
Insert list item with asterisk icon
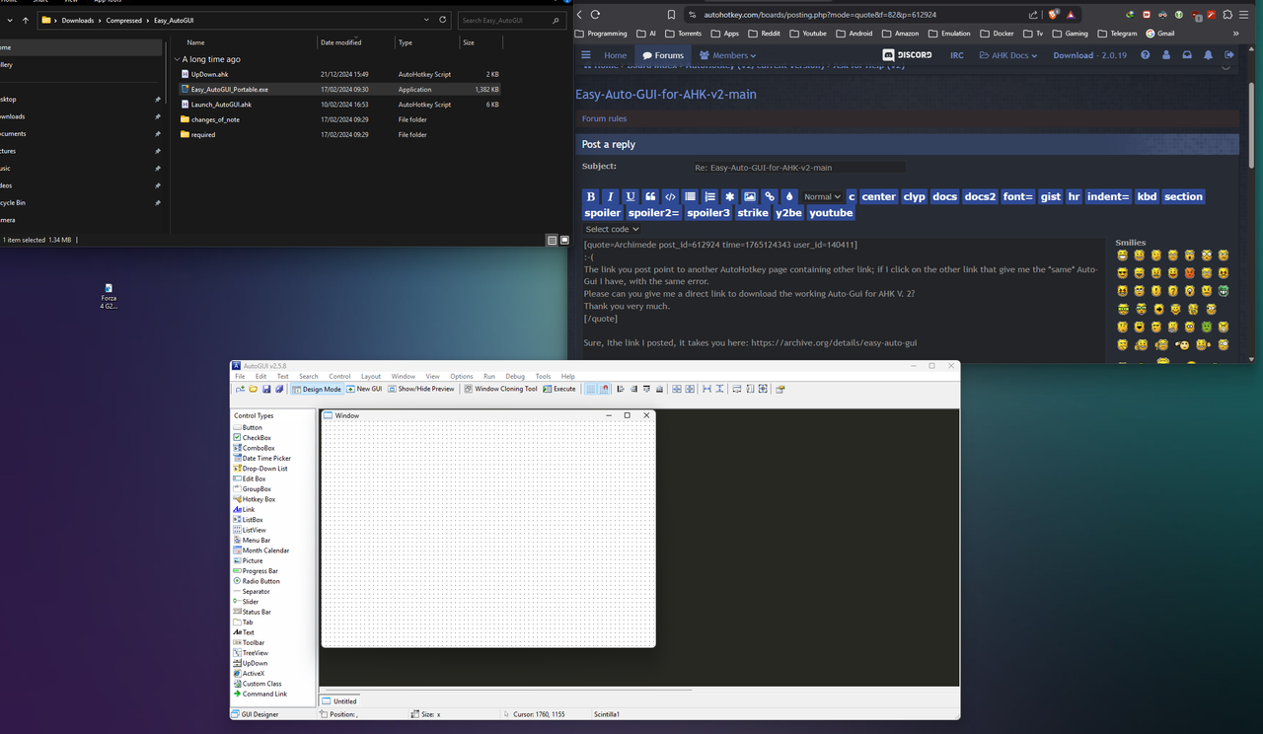(729, 196)
